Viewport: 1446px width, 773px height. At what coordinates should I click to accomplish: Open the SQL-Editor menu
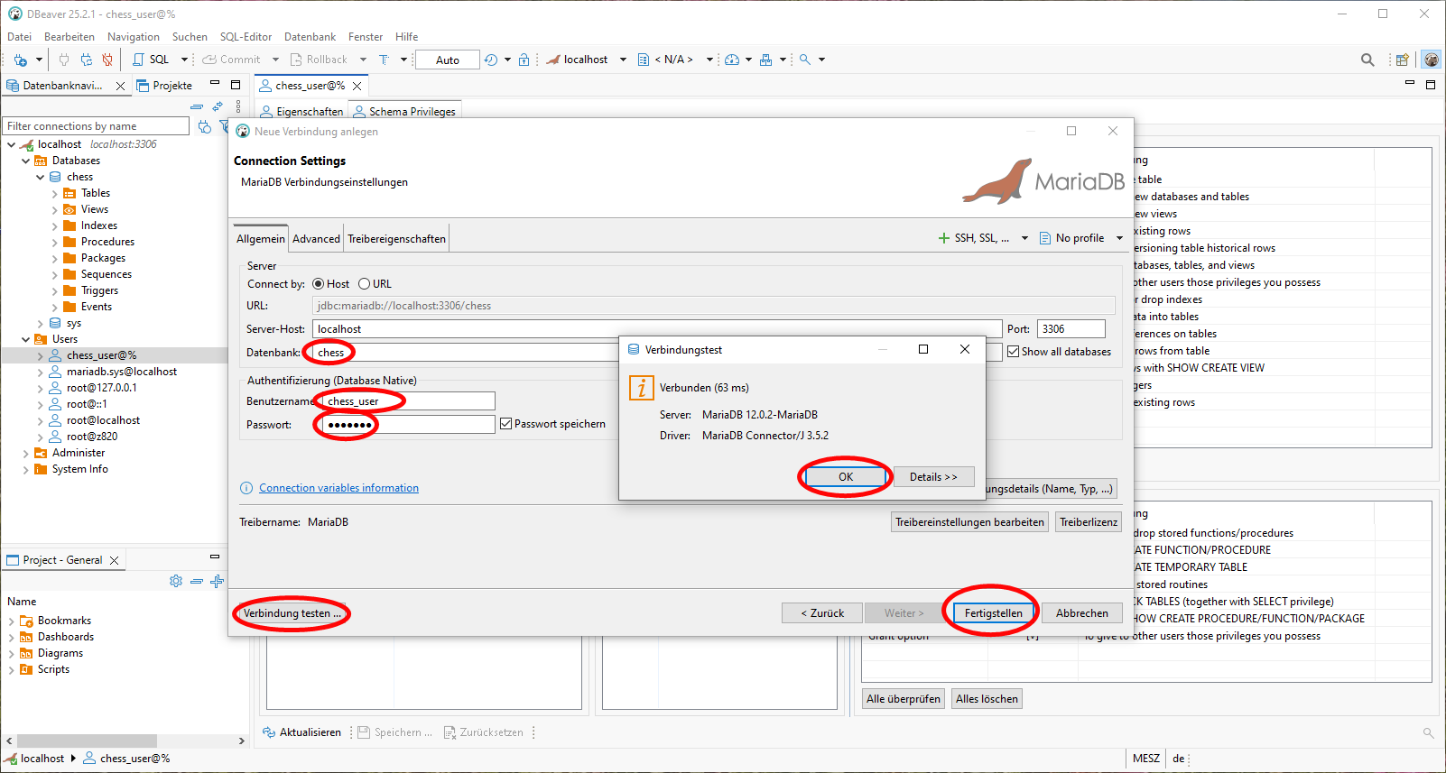[x=246, y=37]
